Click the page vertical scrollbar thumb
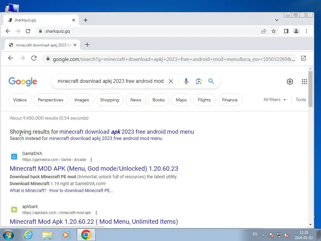The image size is (321, 241). point(310,89)
